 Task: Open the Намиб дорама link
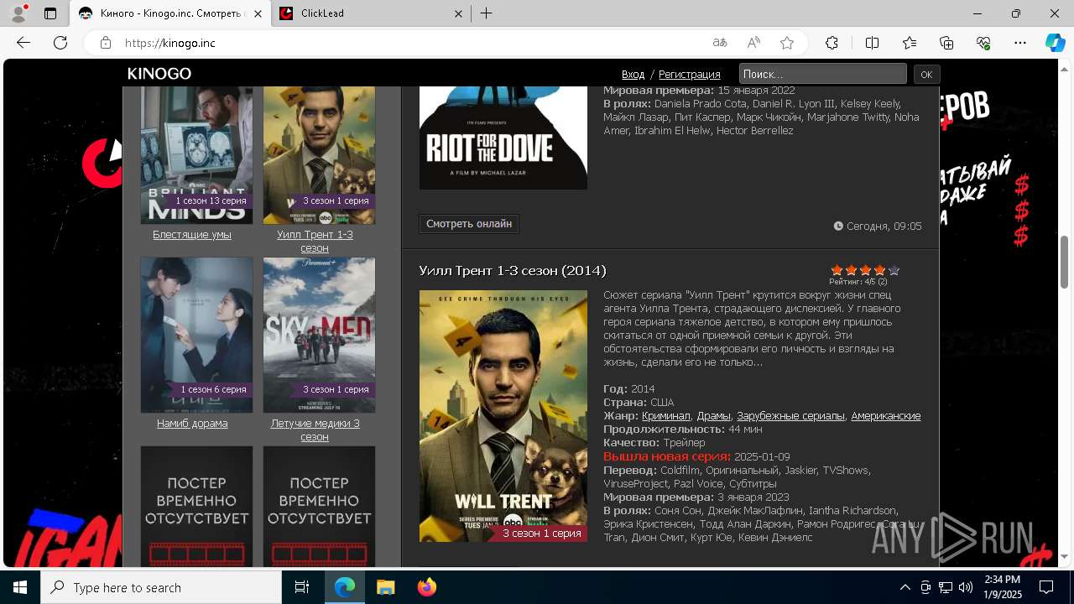(192, 424)
